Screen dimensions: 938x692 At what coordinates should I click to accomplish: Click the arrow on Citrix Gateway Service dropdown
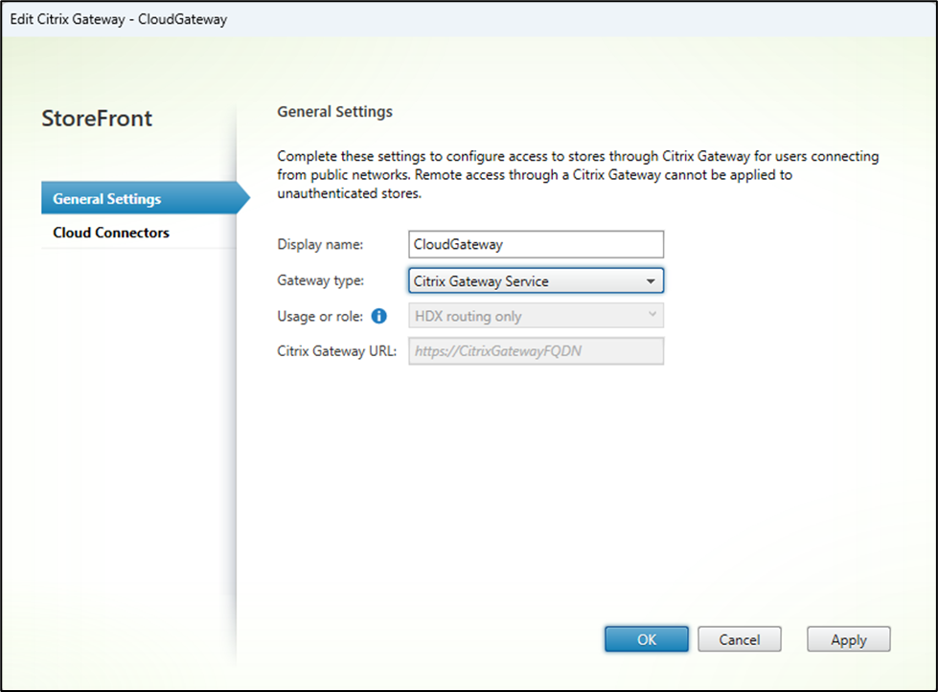coord(651,281)
